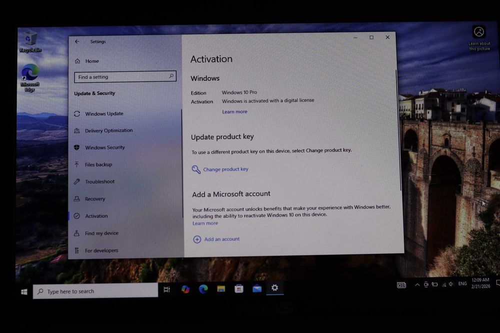Click the Windows Security shield icon
500x333 pixels.
77,147
